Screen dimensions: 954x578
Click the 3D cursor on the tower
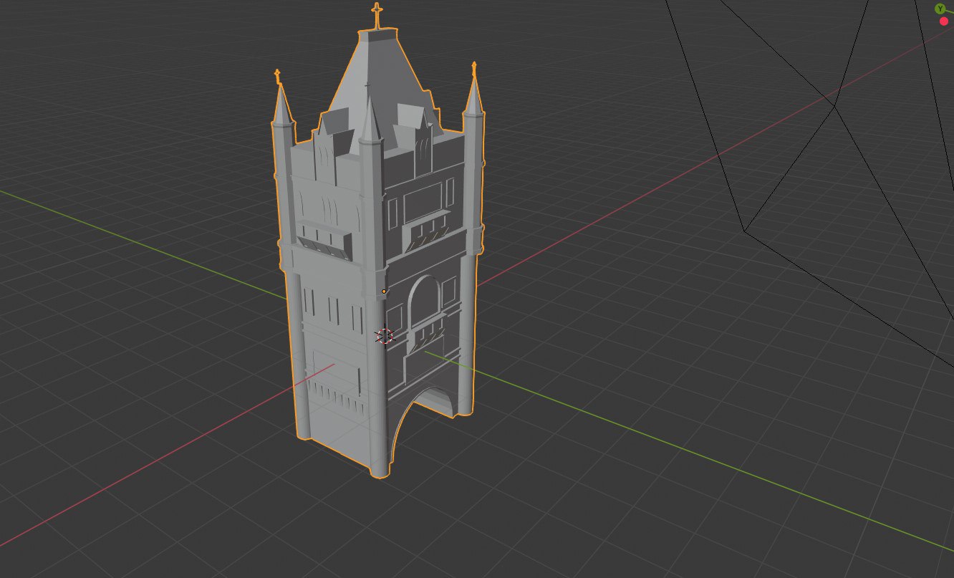385,336
